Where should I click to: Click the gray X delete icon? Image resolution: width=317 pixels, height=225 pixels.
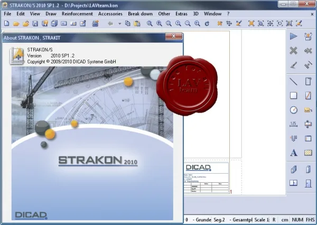pos(294,51)
